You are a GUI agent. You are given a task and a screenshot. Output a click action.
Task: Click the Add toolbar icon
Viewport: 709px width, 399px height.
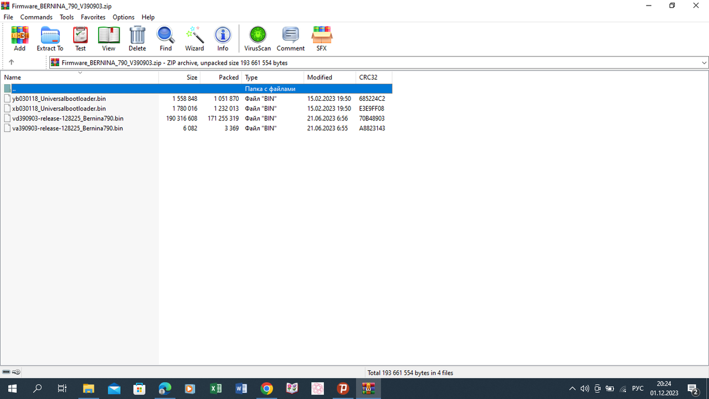(19, 39)
